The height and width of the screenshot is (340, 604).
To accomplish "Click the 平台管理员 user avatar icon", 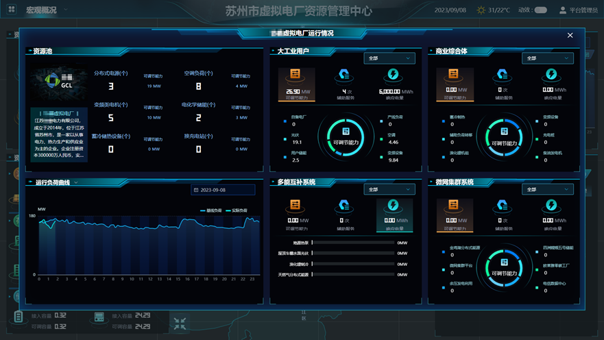I will (563, 10).
